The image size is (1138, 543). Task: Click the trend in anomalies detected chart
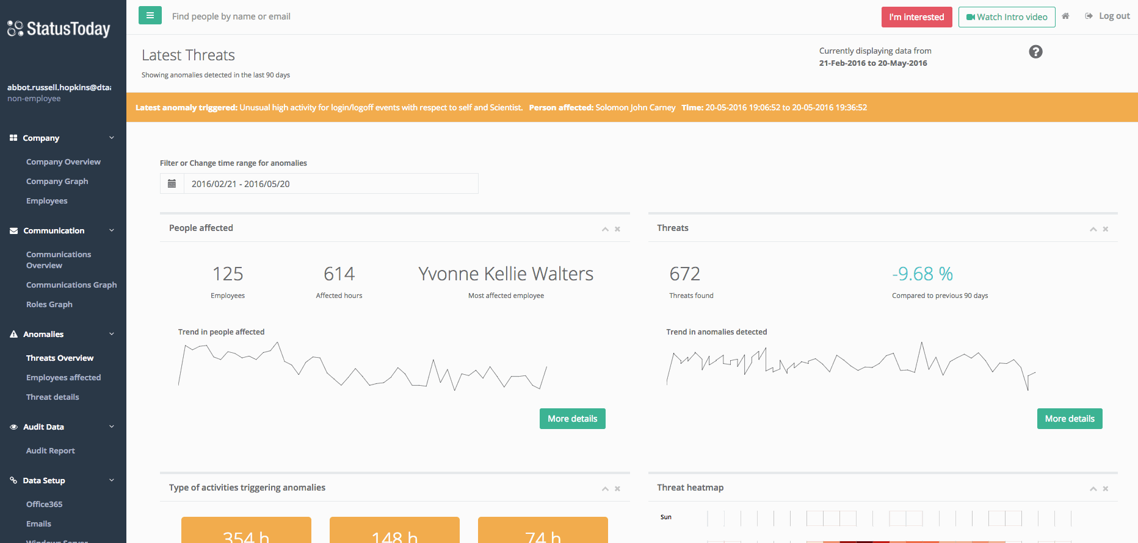[x=850, y=366]
